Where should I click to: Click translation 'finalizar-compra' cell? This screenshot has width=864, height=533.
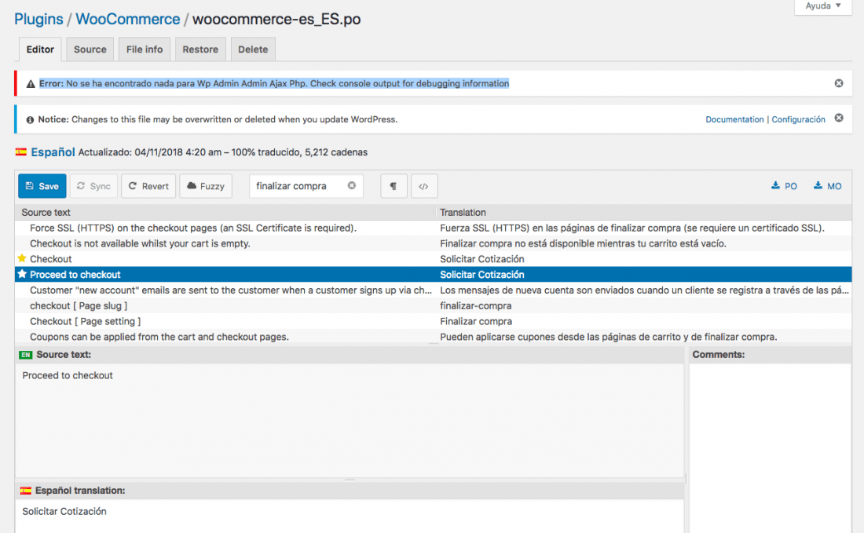click(475, 305)
